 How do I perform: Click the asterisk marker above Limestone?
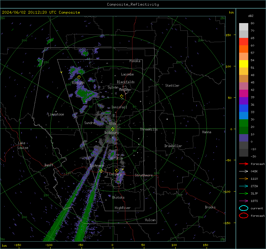[x=56, y=112]
